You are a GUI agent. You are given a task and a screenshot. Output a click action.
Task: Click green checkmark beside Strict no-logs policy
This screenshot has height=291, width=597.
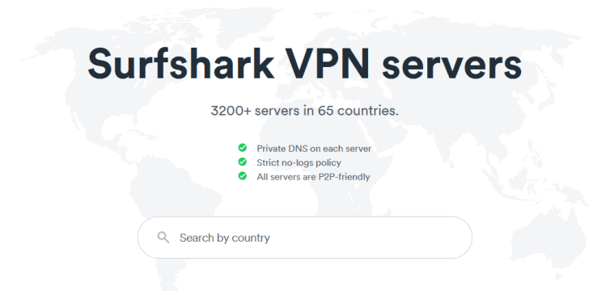[x=242, y=162]
